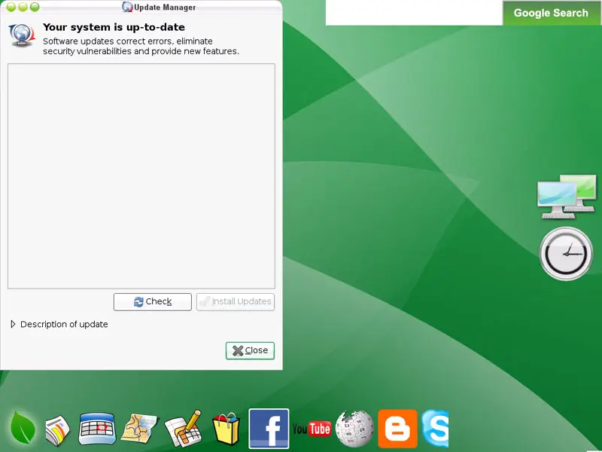Click the empty updates list area

[141, 176]
